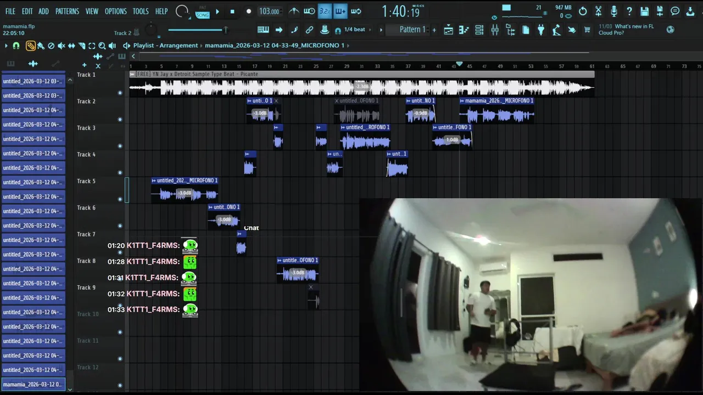This screenshot has width=703, height=395.
Task: Open playlist options menu arrow
Action: (x=7, y=46)
